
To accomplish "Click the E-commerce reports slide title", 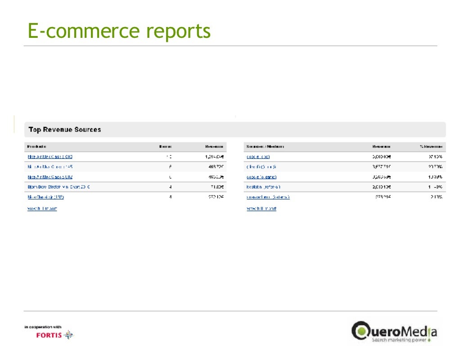I will pyautogui.click(x=119, y=31).
